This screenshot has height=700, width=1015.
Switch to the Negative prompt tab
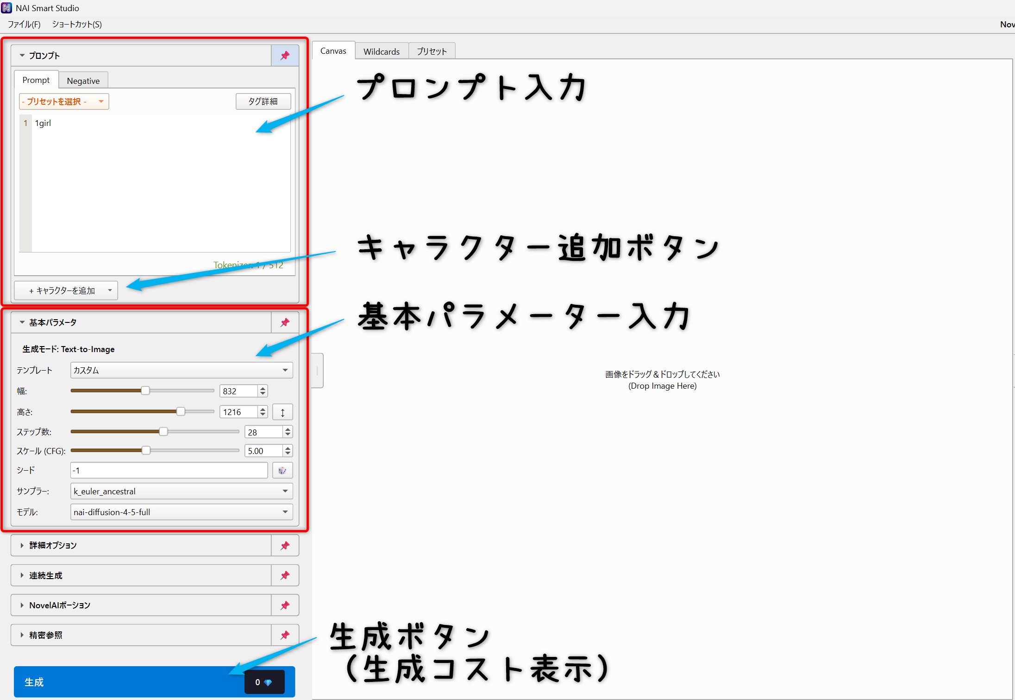(x=83, y=80)
